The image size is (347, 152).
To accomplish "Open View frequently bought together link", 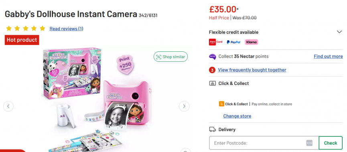I will [x=252, y=70].
